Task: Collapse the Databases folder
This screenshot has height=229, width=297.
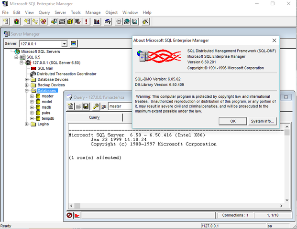Action: [27, 91]
